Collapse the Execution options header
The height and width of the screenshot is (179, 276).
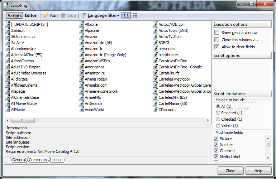[x=242, y=24]
